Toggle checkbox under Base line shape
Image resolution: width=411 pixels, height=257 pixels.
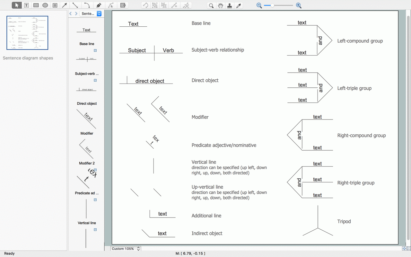tap(95, 50)
